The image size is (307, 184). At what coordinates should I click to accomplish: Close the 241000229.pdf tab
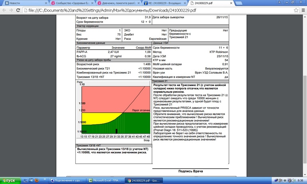[x=231, y=3]
